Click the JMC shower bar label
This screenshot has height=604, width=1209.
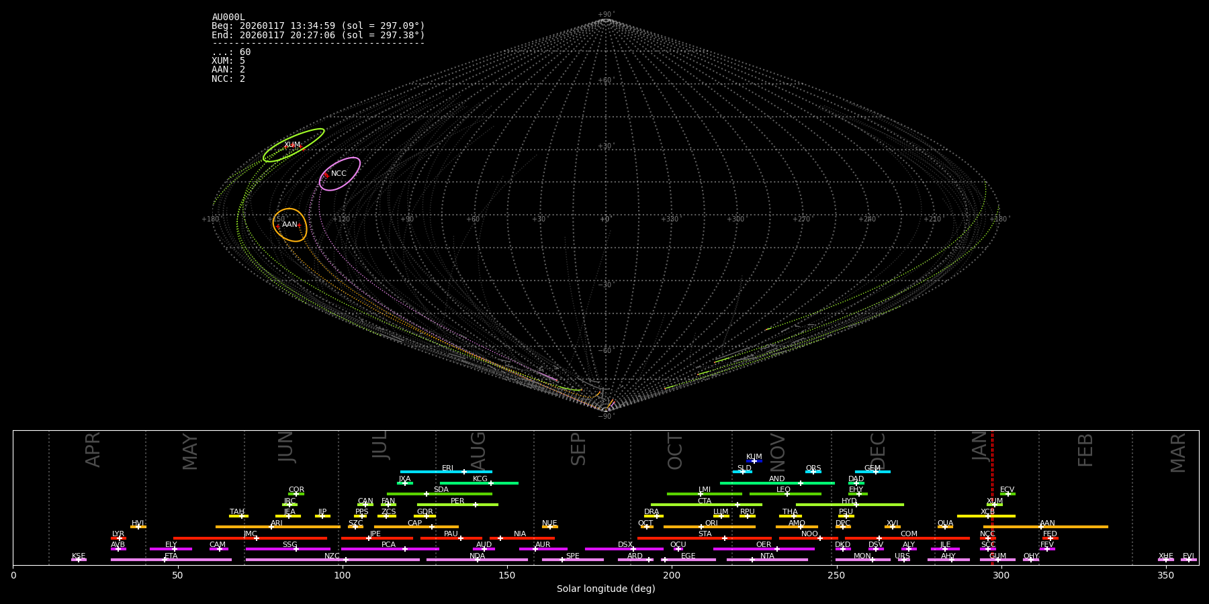pos(250,534)
